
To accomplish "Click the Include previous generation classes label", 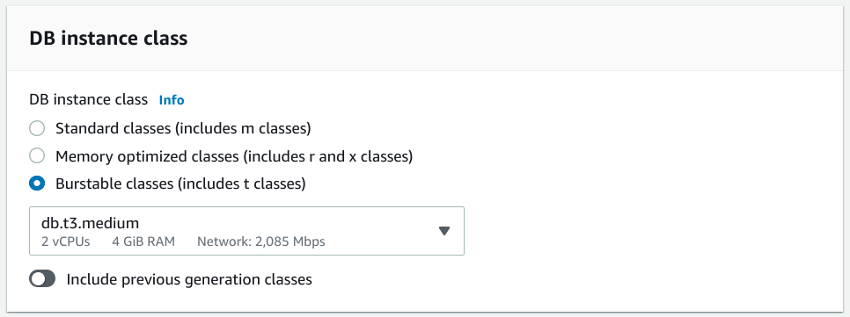I will (189, 279).
